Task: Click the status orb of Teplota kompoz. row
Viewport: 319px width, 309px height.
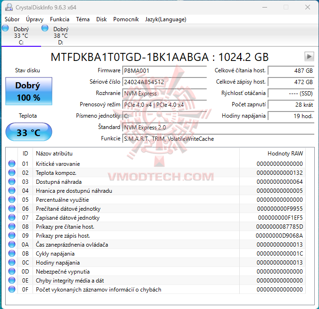Action: coord(12,172)
